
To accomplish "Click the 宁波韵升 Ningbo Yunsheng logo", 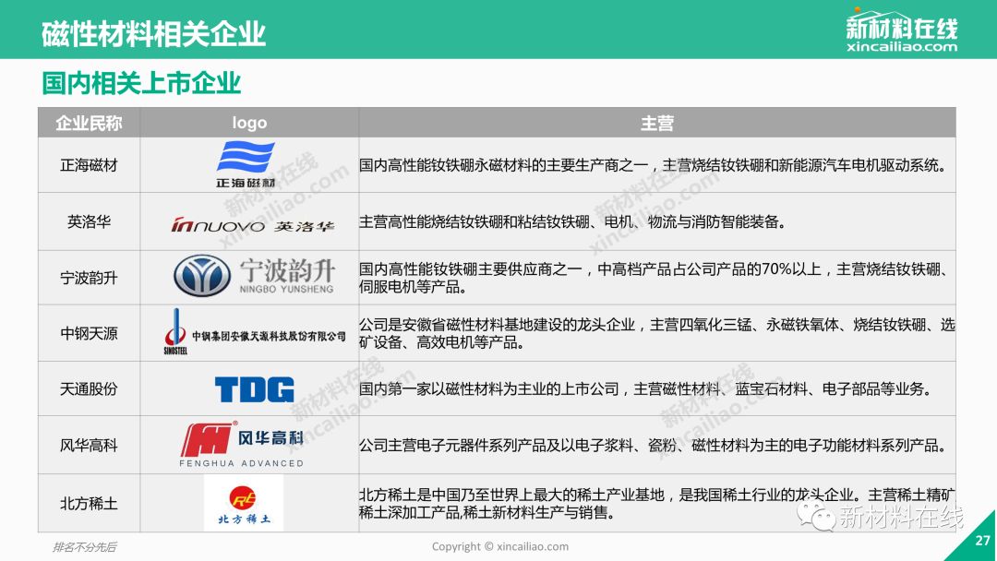I will (x=254, y=276).
